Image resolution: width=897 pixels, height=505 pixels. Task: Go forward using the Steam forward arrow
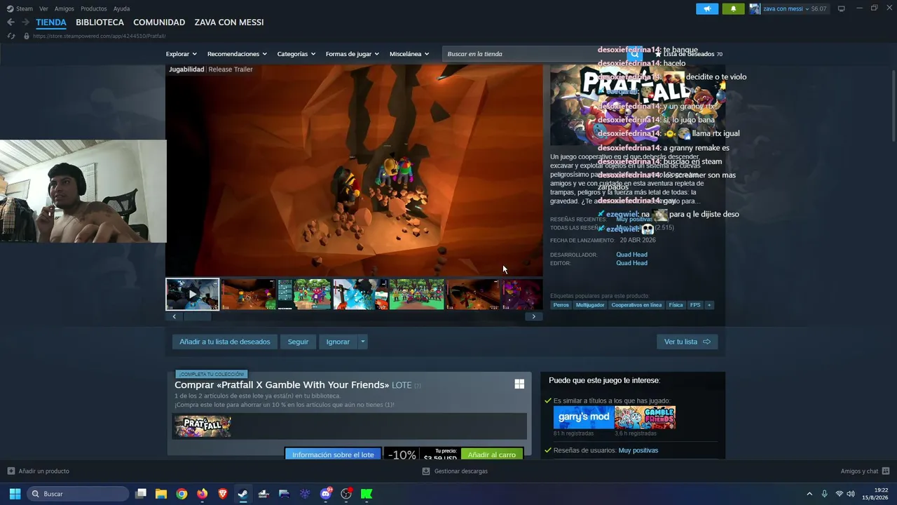click(x=25, y=22)
